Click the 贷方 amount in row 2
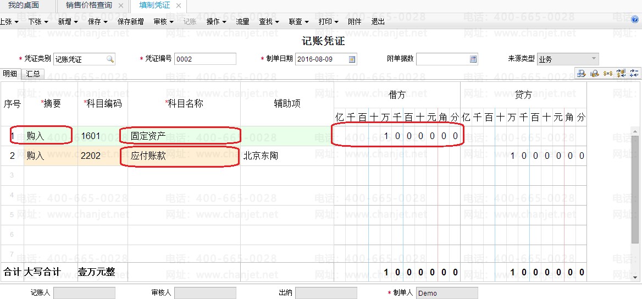642x299 pixels. click(524, 156)
